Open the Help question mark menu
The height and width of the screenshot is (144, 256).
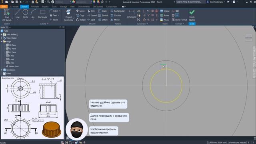(x=234, y=2)
